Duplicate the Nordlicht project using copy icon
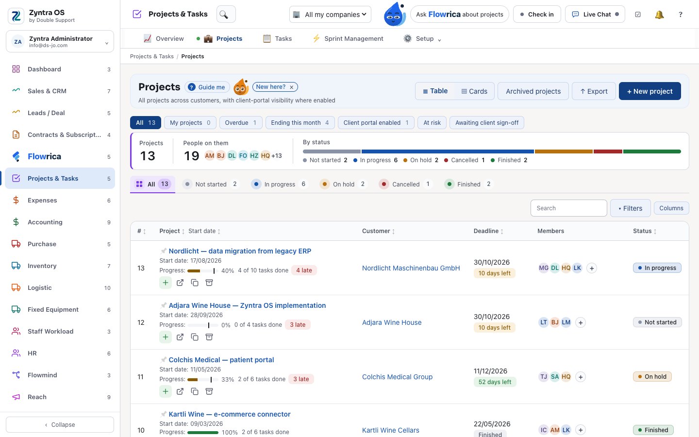The height and width of the screenshot is (437, 699). pos(195,283)
